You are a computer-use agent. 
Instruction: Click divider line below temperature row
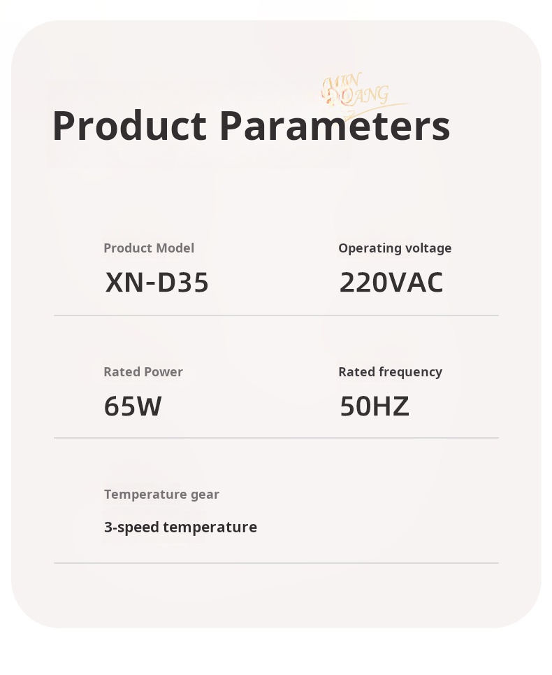click(276, 562)
